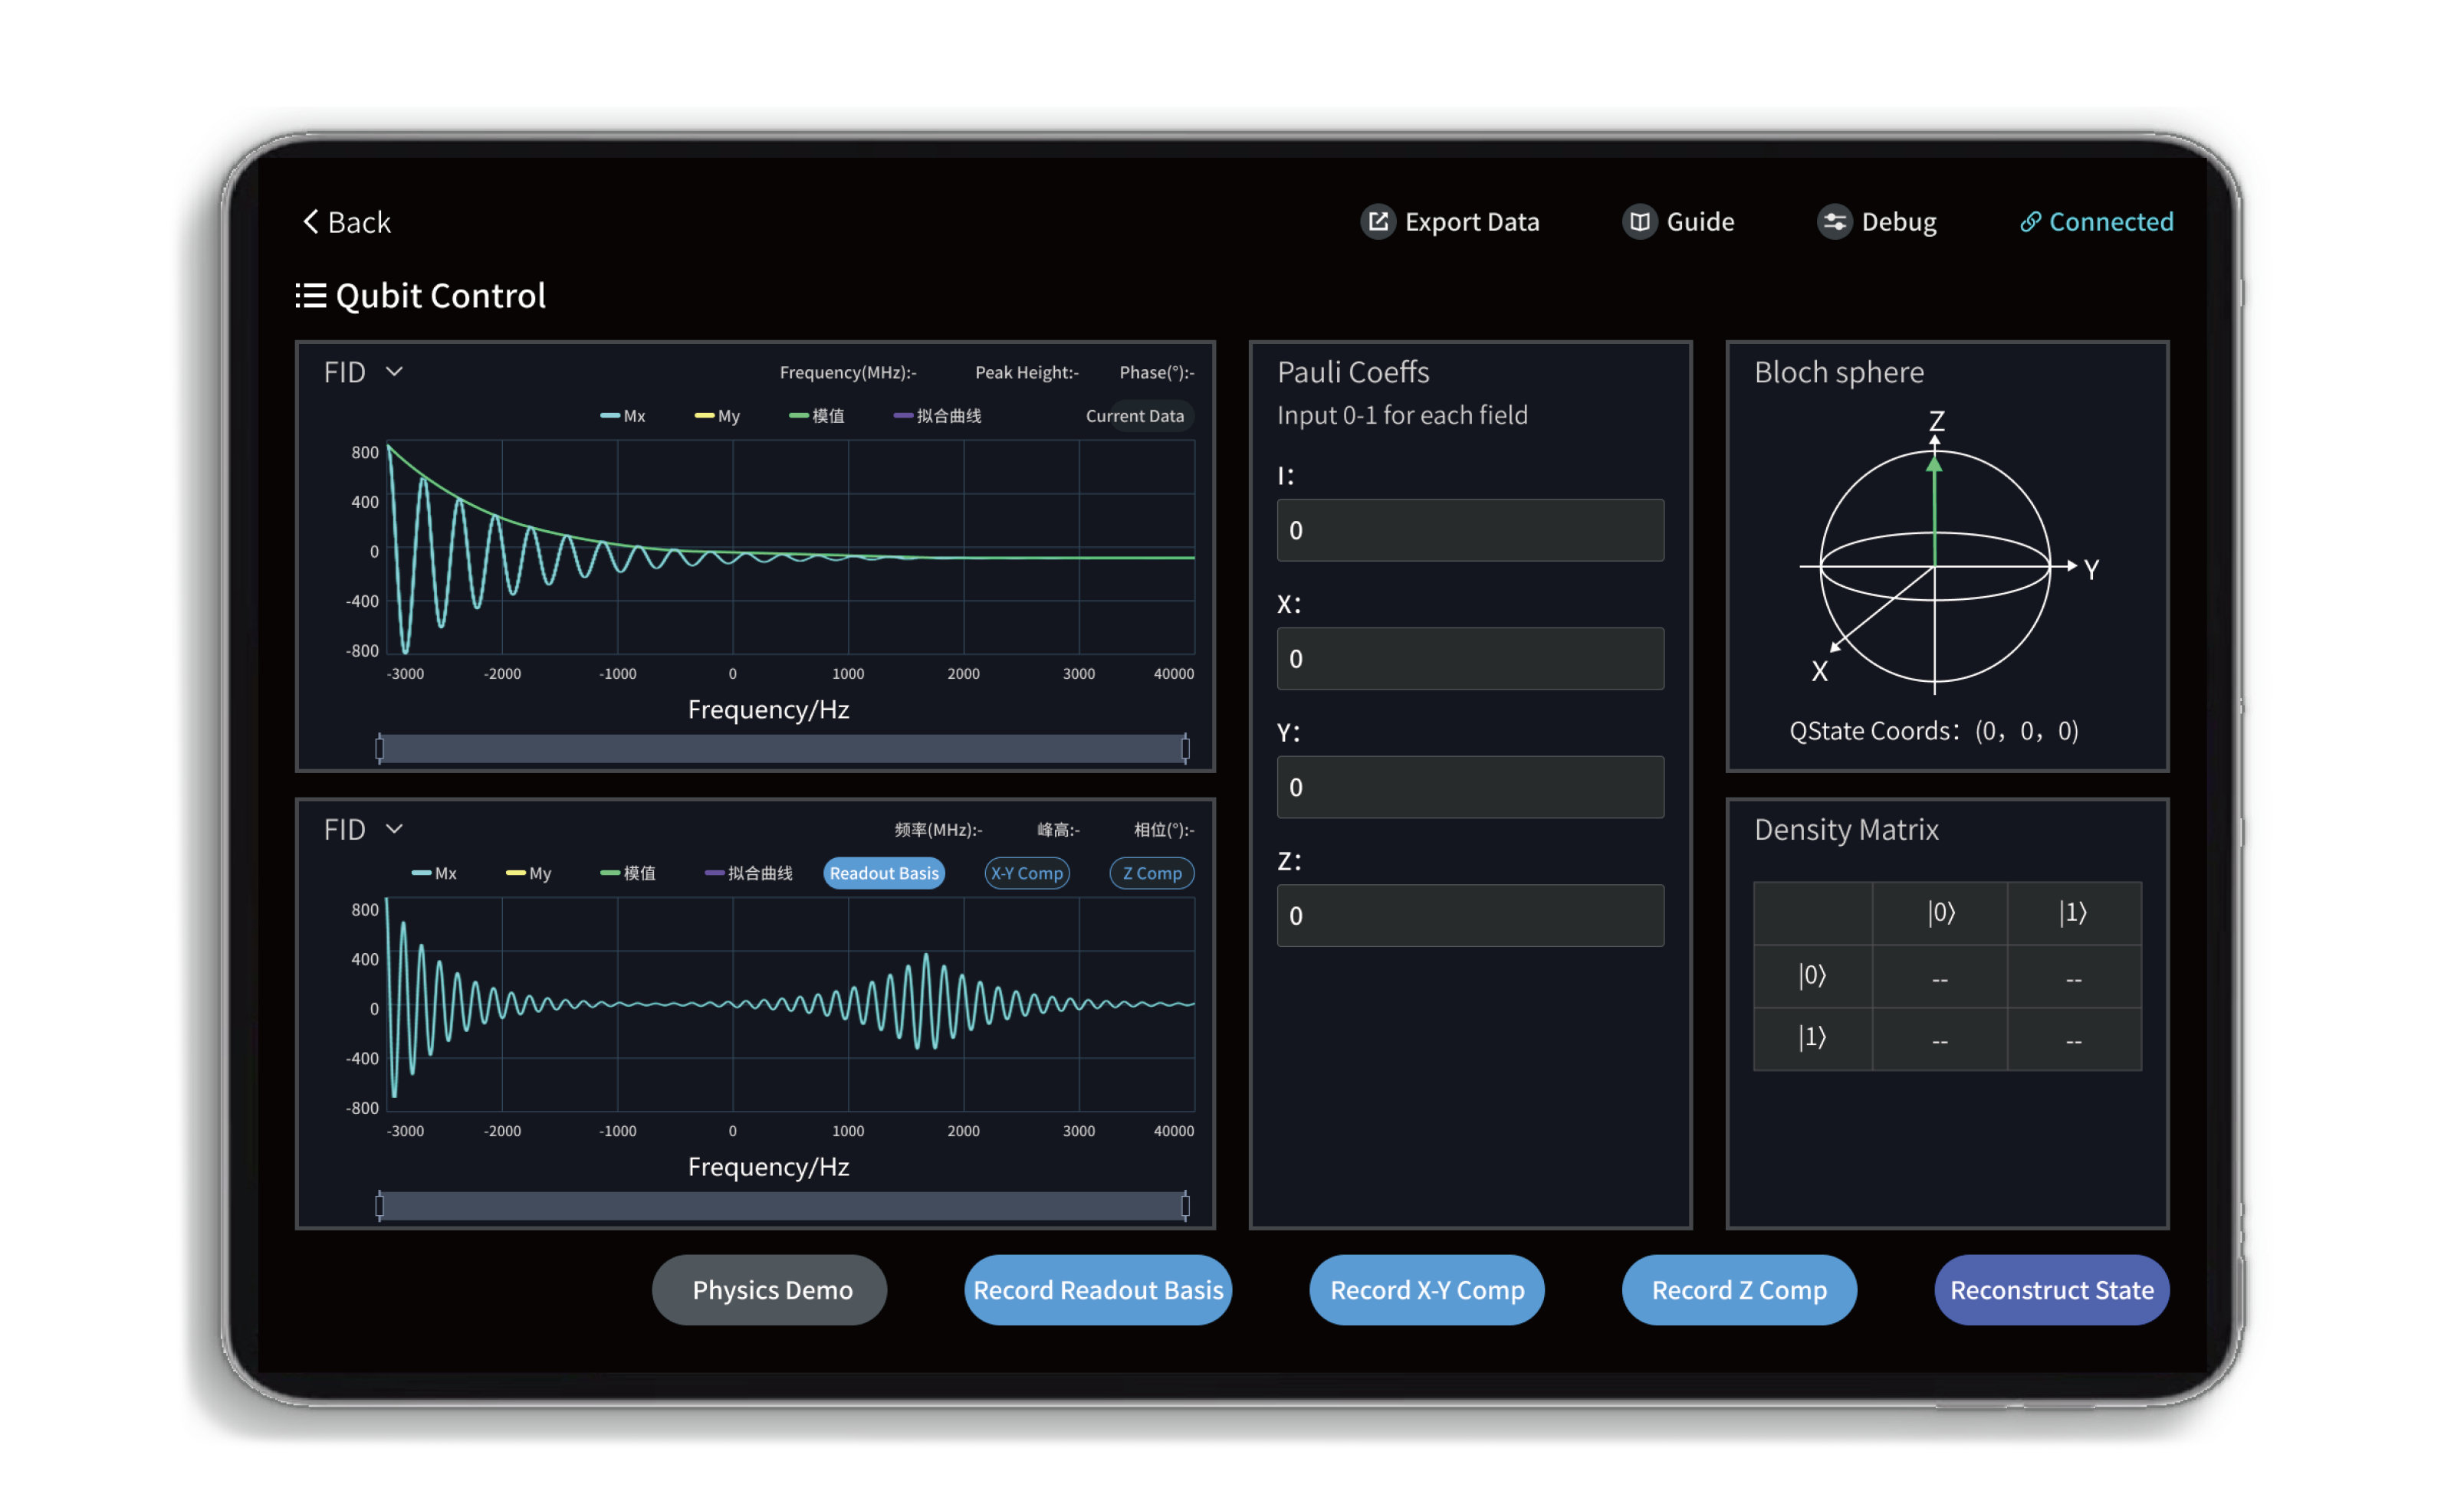
Task: Click the top chart range slider left handle
Action: (x=380, y=749)
